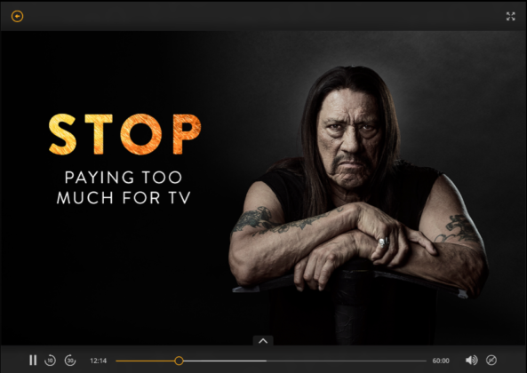Click the man's face in the video
Screen dimensions: 527x373
pos(351,139)
